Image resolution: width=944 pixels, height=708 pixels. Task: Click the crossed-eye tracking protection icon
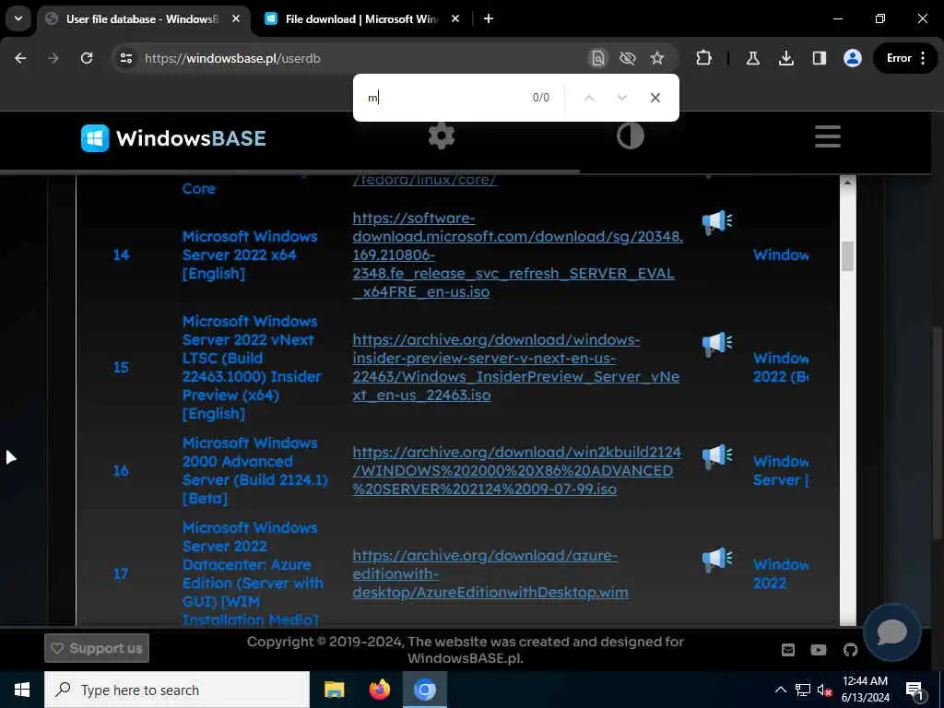pyautogui.click(x=627, y=58)
